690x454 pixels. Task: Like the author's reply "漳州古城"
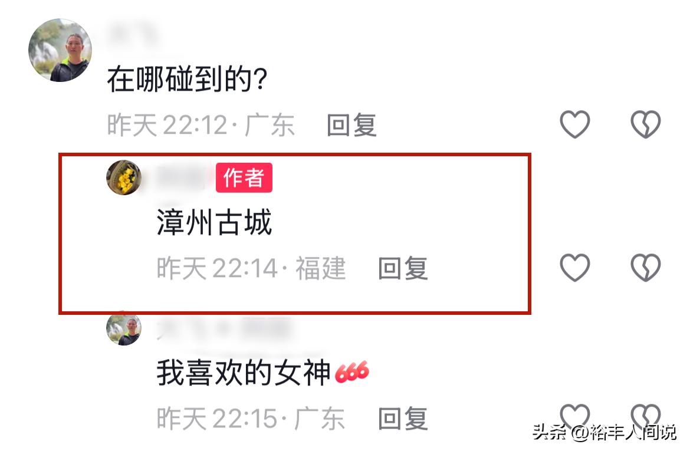click(x=575, y=268)
